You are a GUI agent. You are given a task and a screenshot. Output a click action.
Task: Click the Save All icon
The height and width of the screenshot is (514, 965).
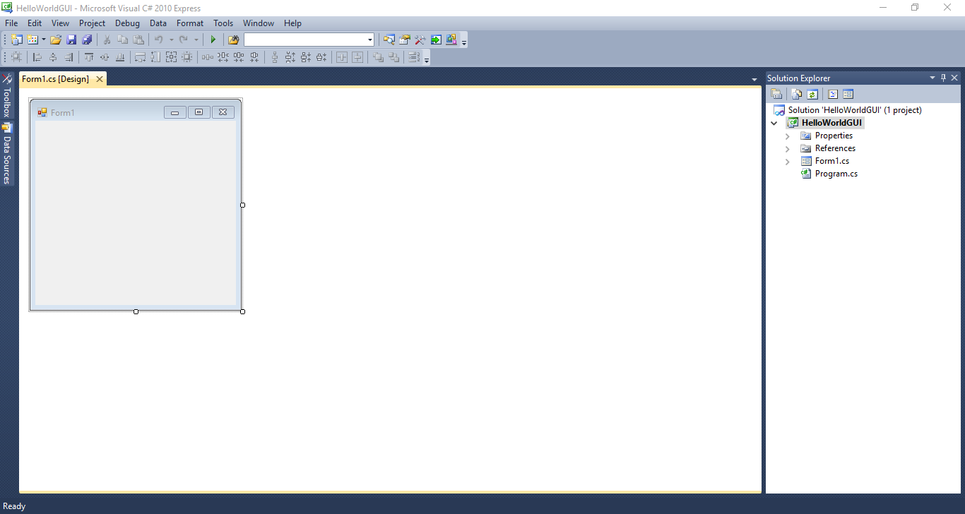tap(87, 40)
